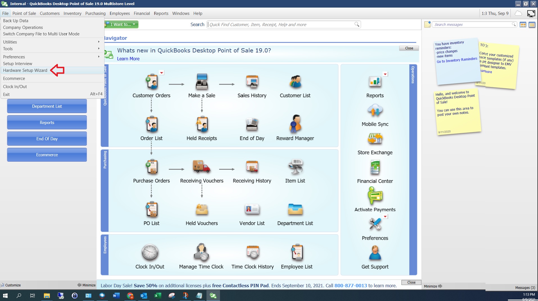This screenshot has width=538, height=301.
Task: Open the Mobile Sync cloud icon
Action: click(x=375, y=110)
